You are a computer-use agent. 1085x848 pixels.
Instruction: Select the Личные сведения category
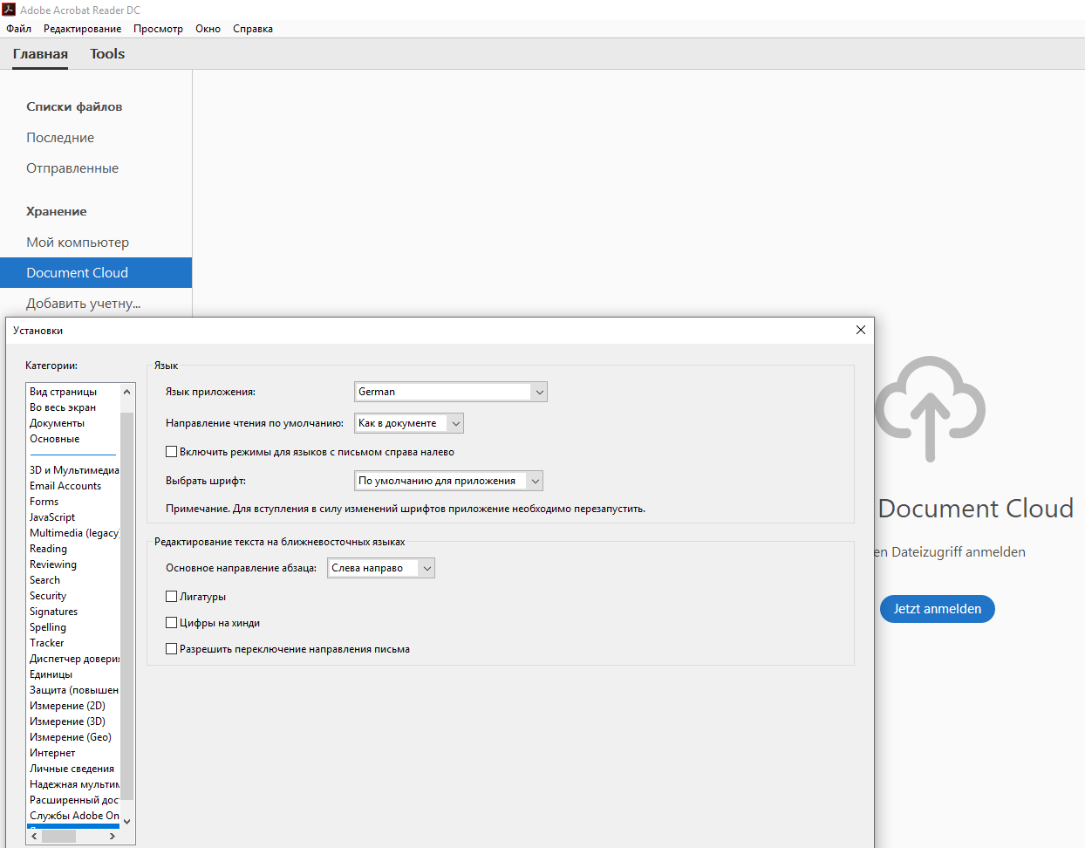72,769
